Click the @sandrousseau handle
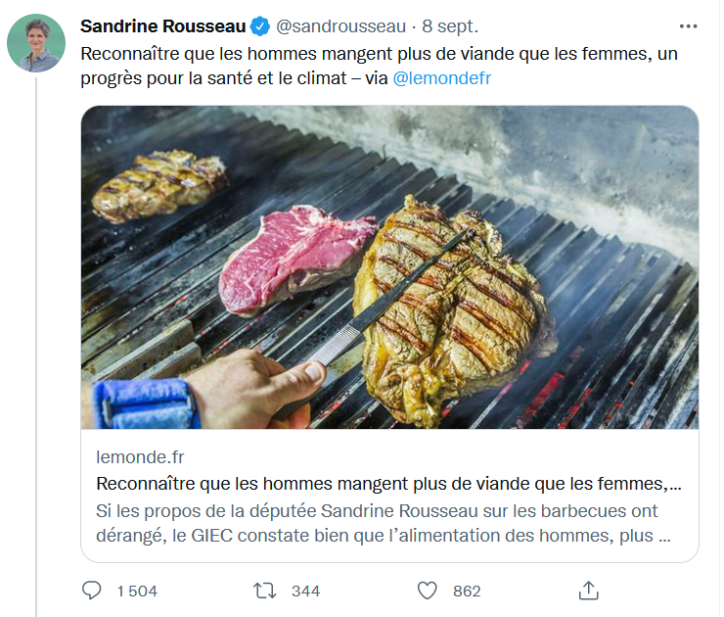 pos(340,26)
